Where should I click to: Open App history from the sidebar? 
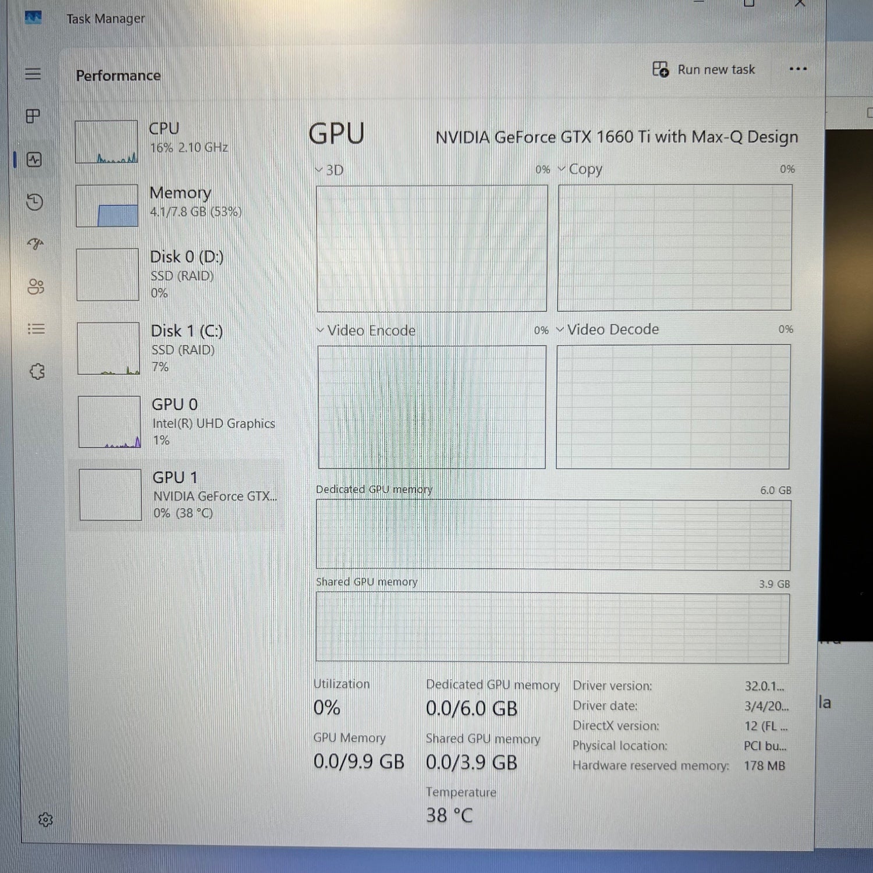34,203
